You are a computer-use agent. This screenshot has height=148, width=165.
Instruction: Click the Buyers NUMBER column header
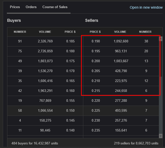click(20, 32)
